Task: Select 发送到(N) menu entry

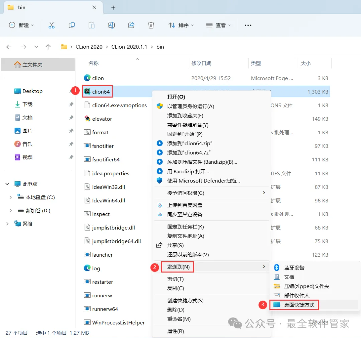Action: click(x=178, y=267)
